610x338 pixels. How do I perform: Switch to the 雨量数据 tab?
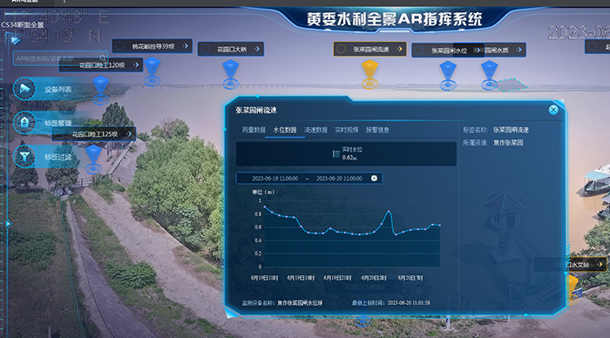pos(254,130)
